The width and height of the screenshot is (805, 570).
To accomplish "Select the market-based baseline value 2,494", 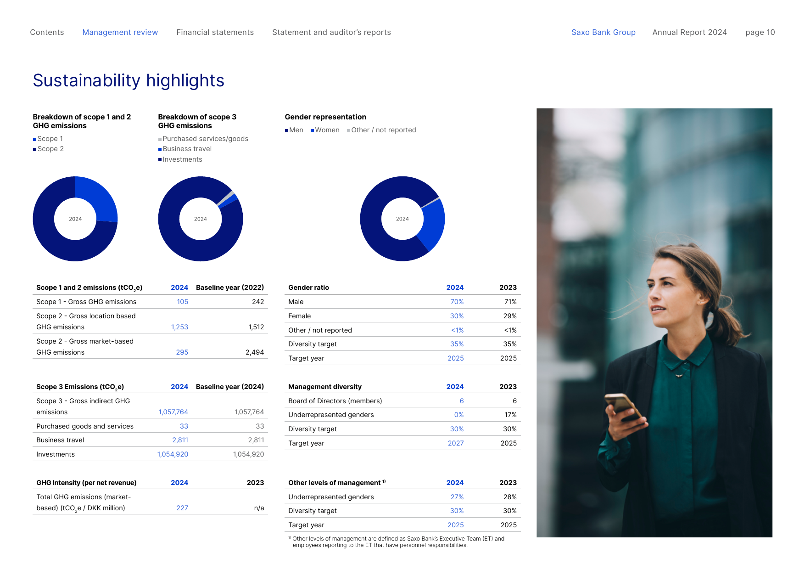I will click(255, 352).
